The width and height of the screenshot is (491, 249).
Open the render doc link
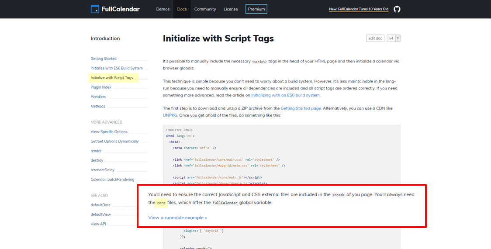click(96, 151)
